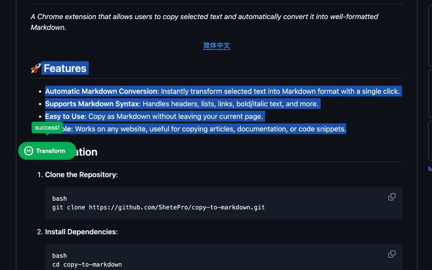Click the rocket emoji beside Features heading

click(35, 68)
